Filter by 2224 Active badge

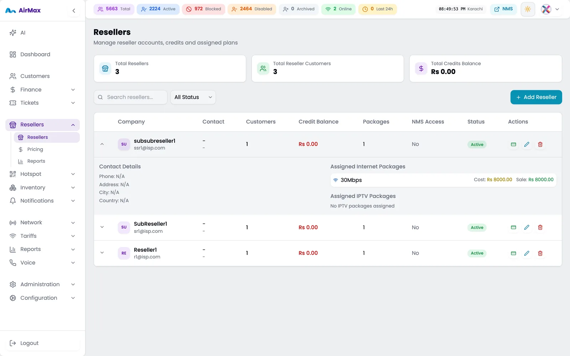158,9
